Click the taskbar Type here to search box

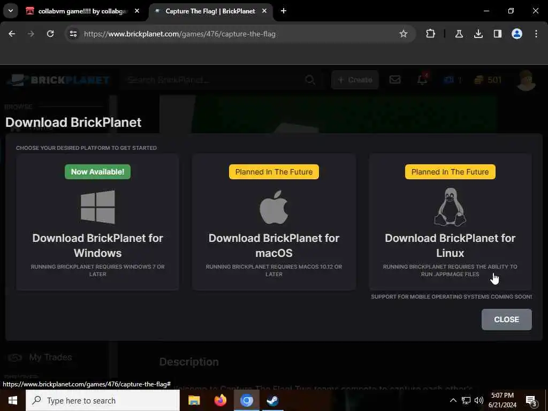coord(103,400)
